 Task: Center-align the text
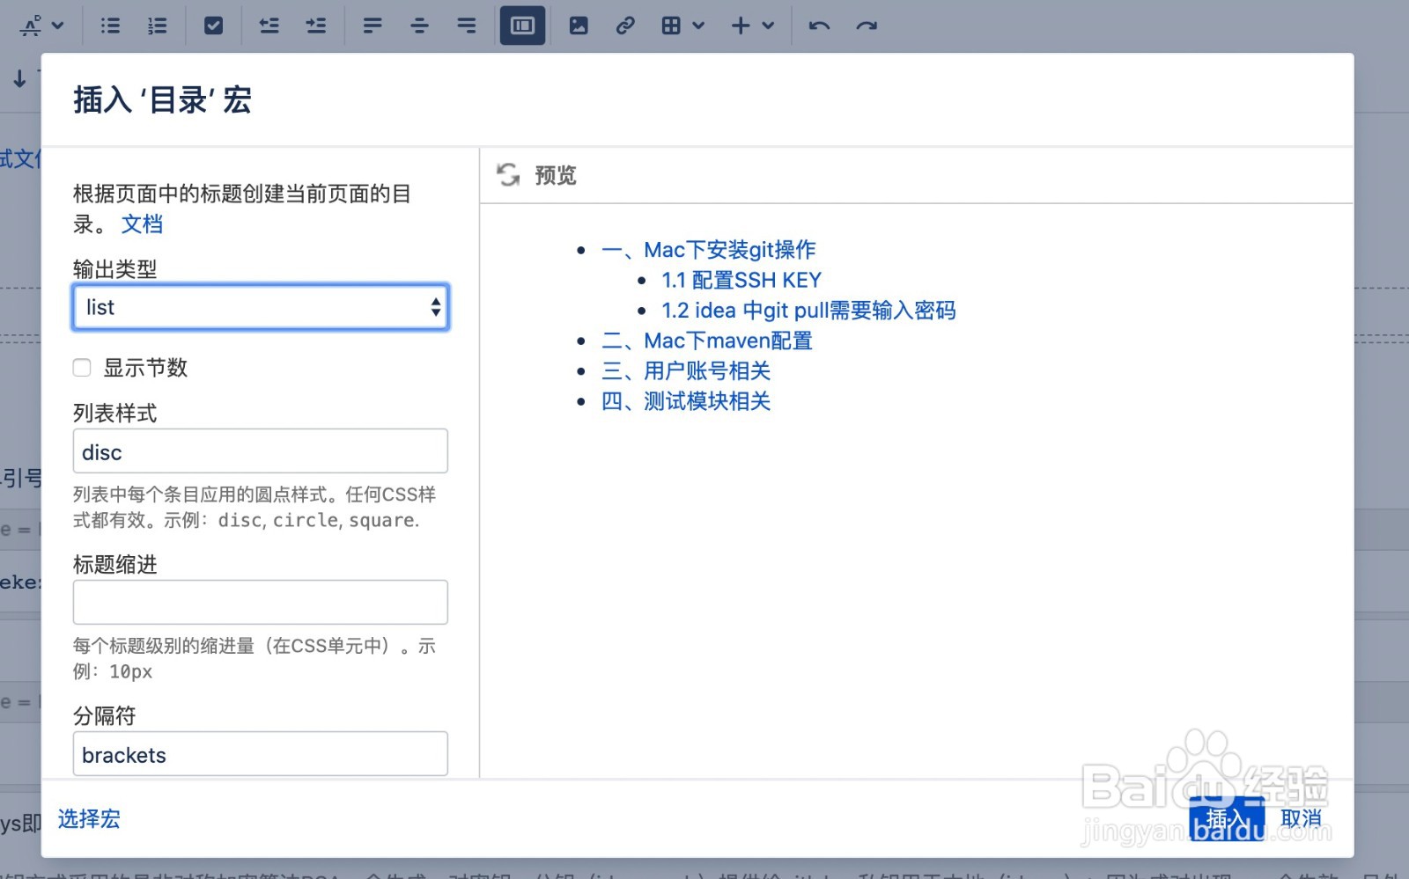coord(418,26)
